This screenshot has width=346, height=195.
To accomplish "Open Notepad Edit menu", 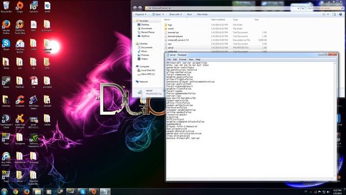I will (175, 60).
